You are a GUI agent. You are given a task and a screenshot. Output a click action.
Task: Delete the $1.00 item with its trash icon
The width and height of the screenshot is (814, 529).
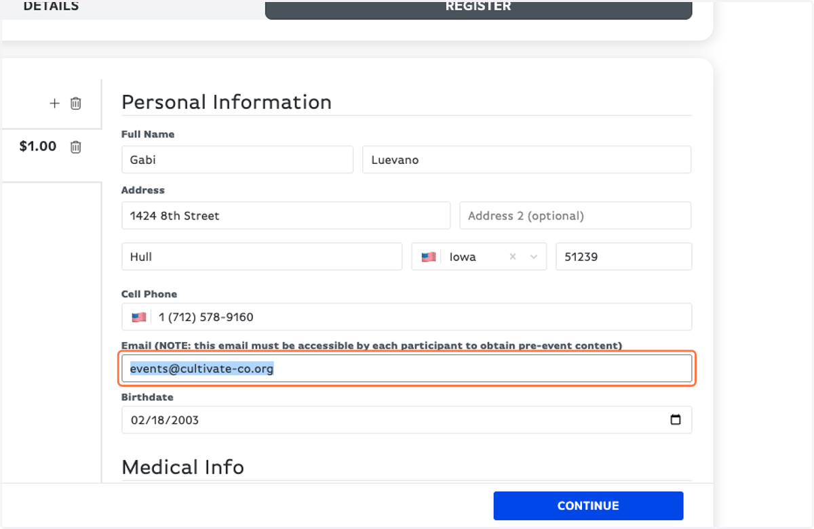(76, 146)
